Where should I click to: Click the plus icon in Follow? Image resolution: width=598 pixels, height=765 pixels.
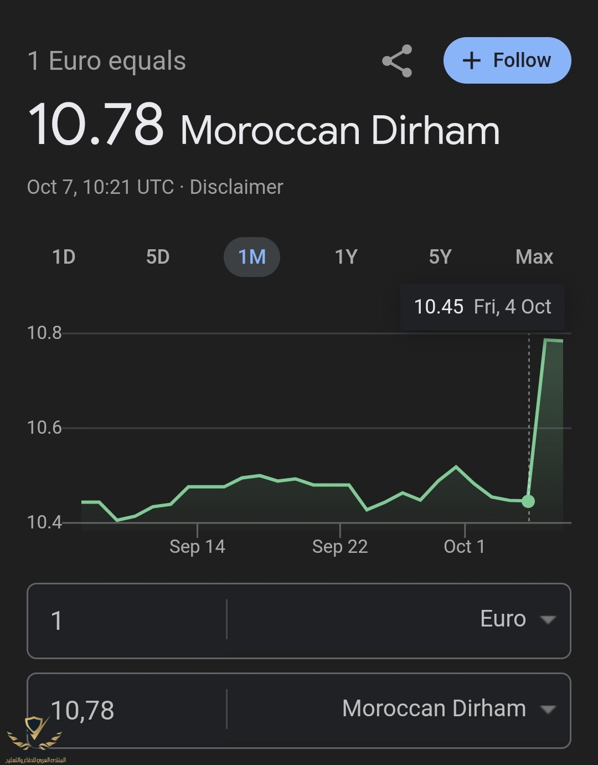click(x=471, y=60)
